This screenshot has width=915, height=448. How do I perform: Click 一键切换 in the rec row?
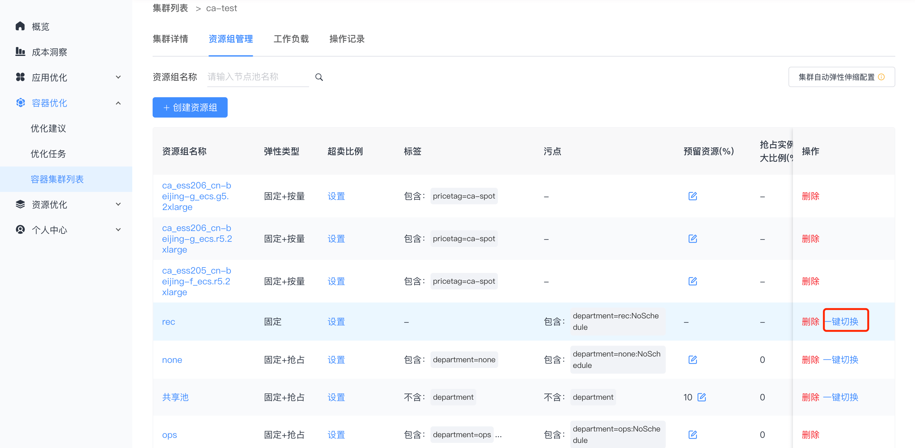[841, 322]
